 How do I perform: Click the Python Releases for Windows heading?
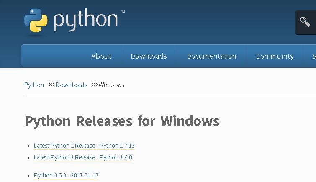point(122,121)
